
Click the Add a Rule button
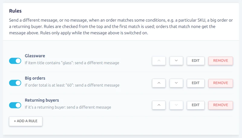tap(26, 121)
